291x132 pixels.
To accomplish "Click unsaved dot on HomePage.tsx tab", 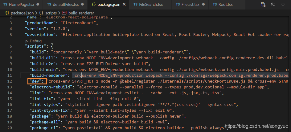I will [x=38, y=4].
